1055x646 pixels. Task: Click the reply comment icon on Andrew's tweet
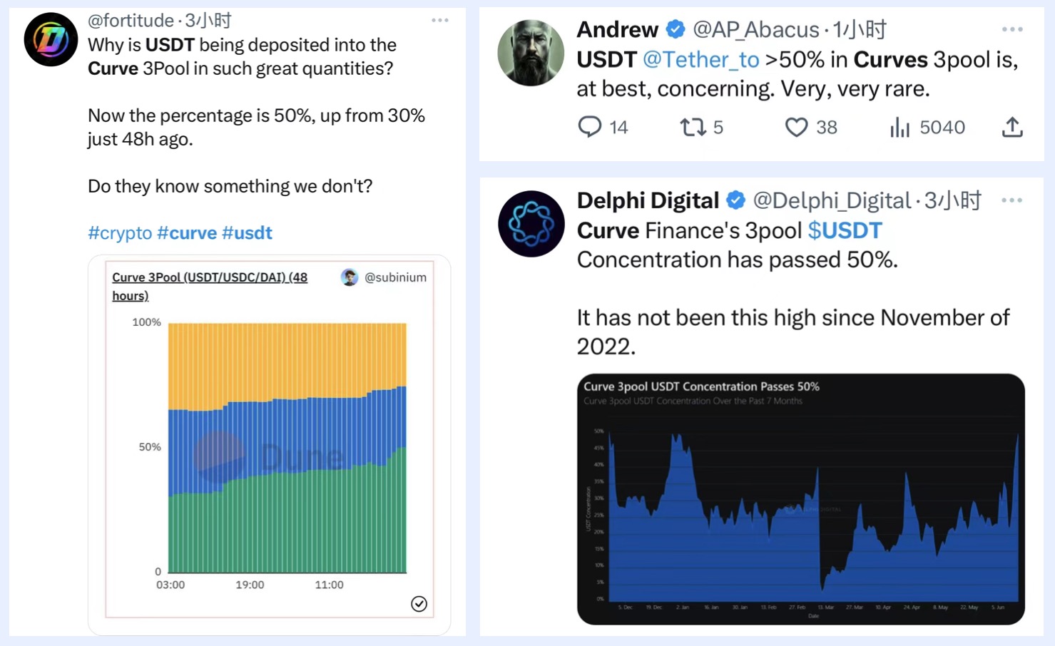[589, 127]
